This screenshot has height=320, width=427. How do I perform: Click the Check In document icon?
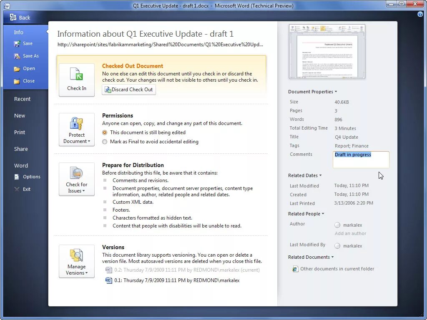click(x=77, y=74)
